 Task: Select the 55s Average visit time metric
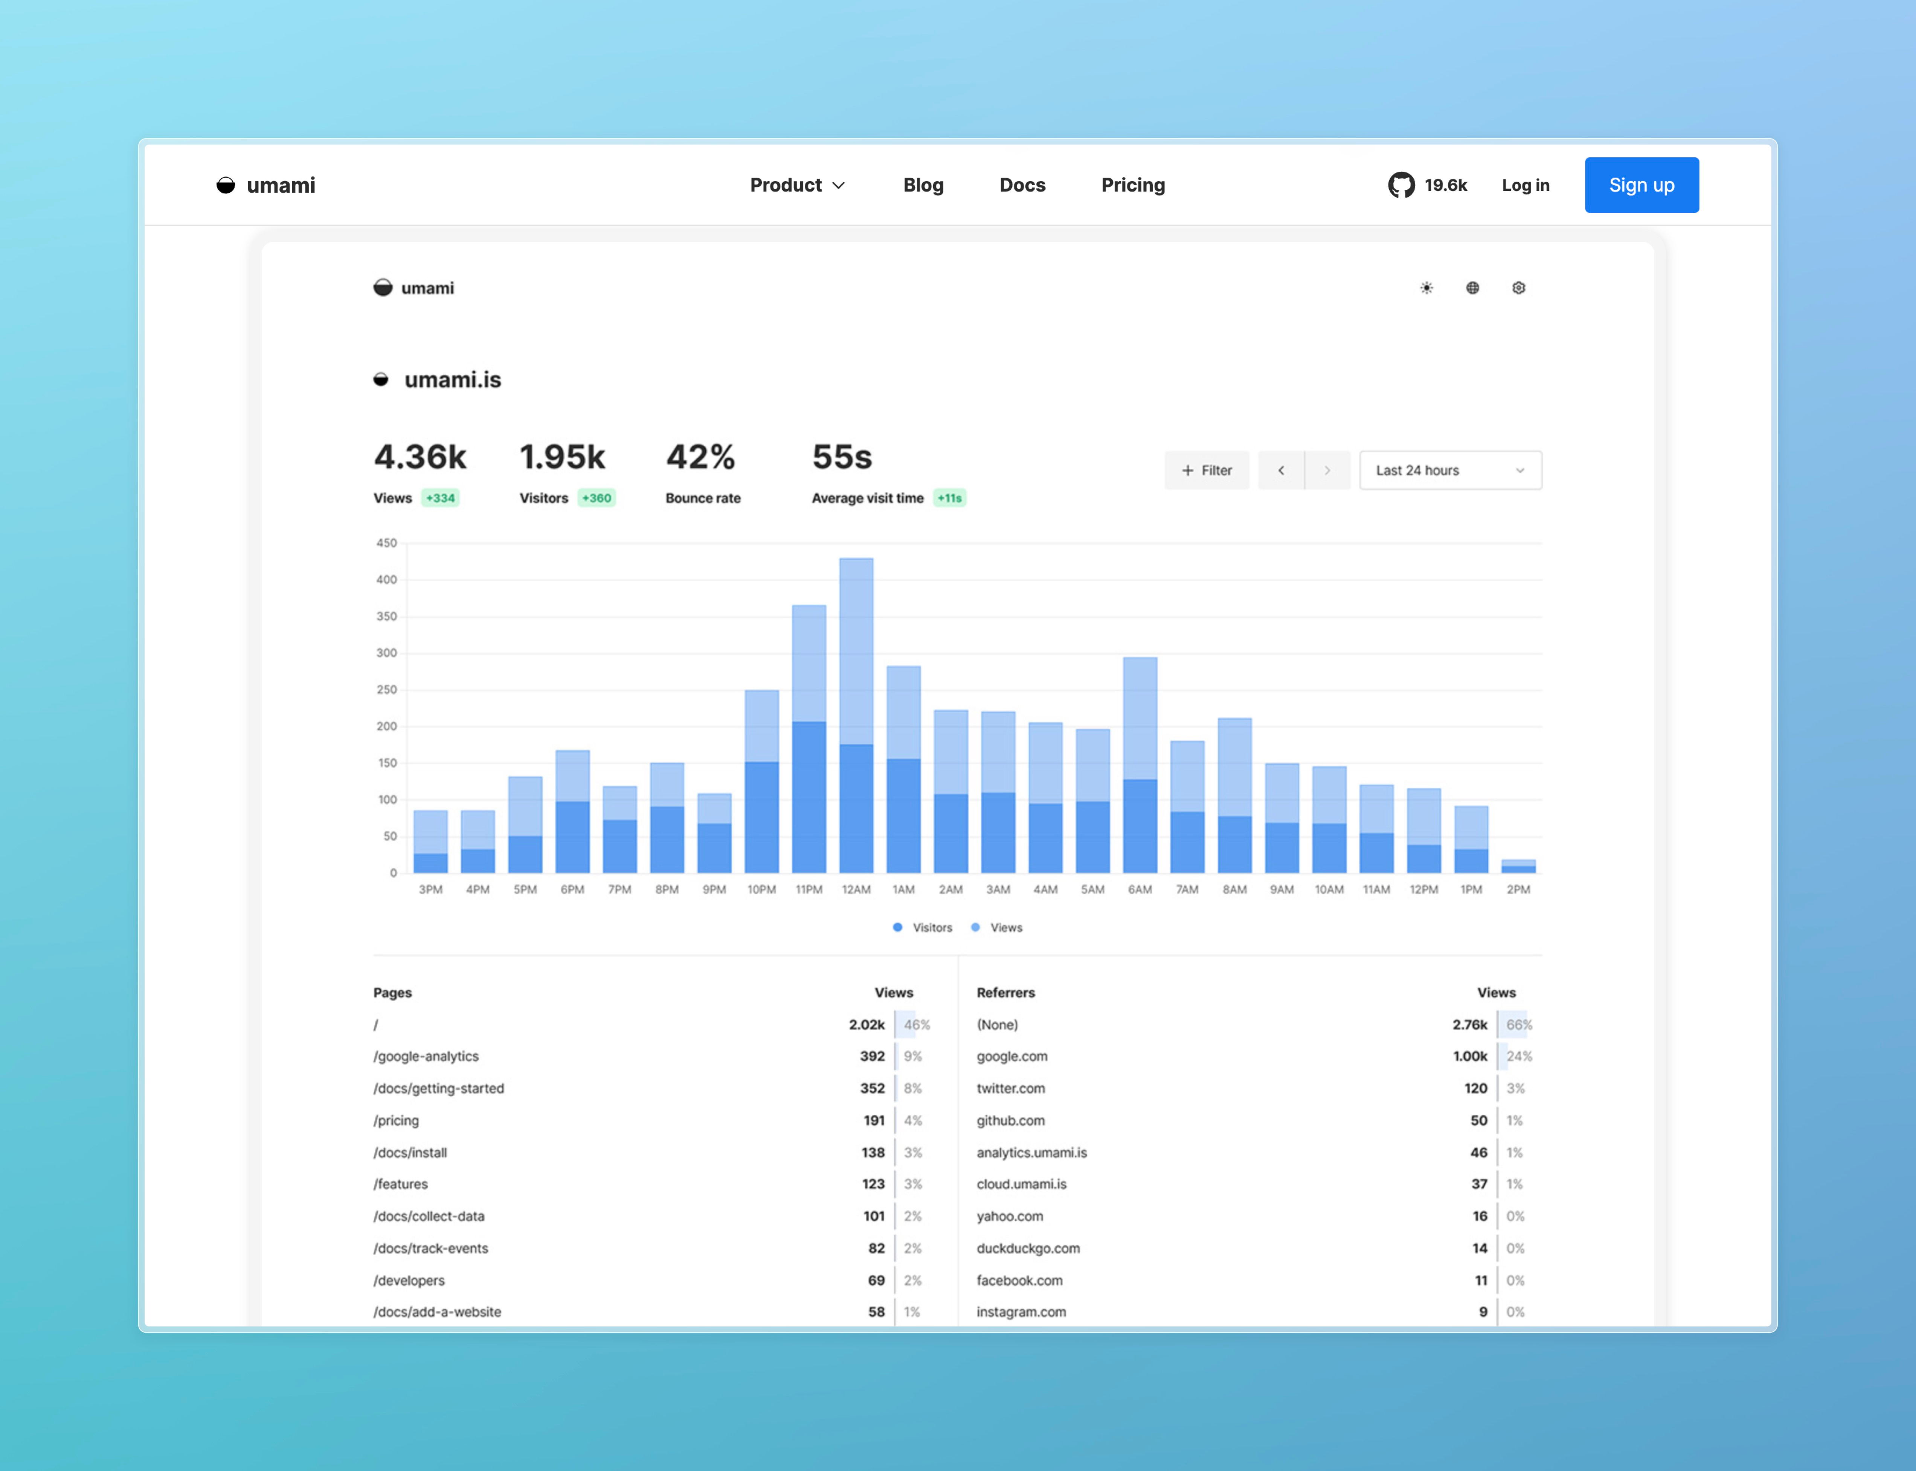point(888,474)
